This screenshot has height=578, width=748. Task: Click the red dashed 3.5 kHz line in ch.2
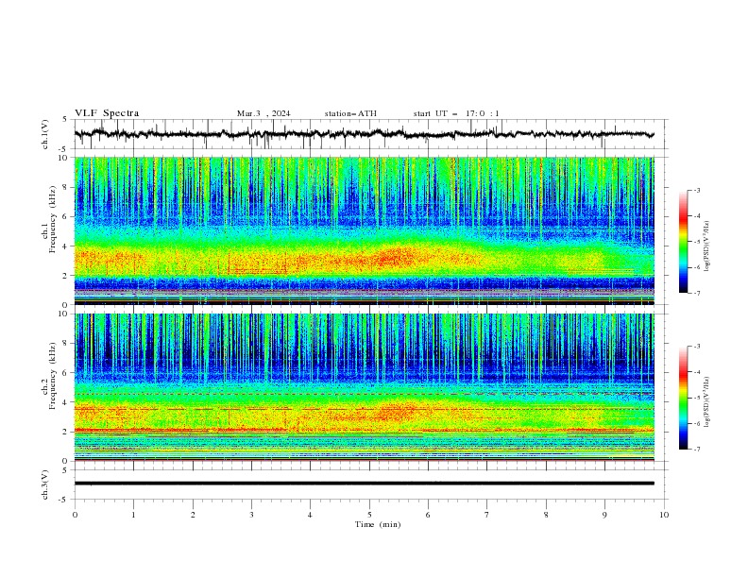[364, 409]
